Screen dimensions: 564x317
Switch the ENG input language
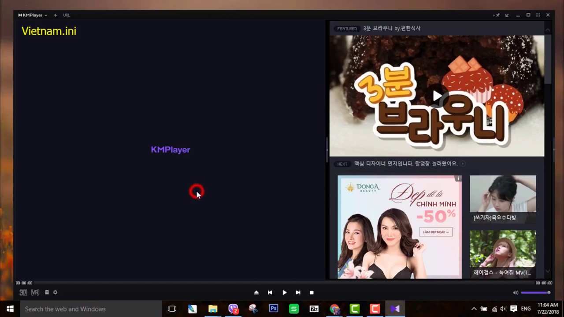click(526, 309)
